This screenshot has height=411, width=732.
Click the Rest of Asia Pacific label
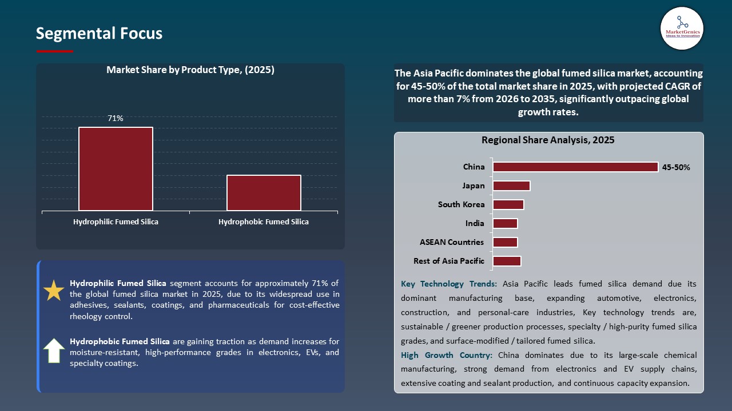[449, 261]
